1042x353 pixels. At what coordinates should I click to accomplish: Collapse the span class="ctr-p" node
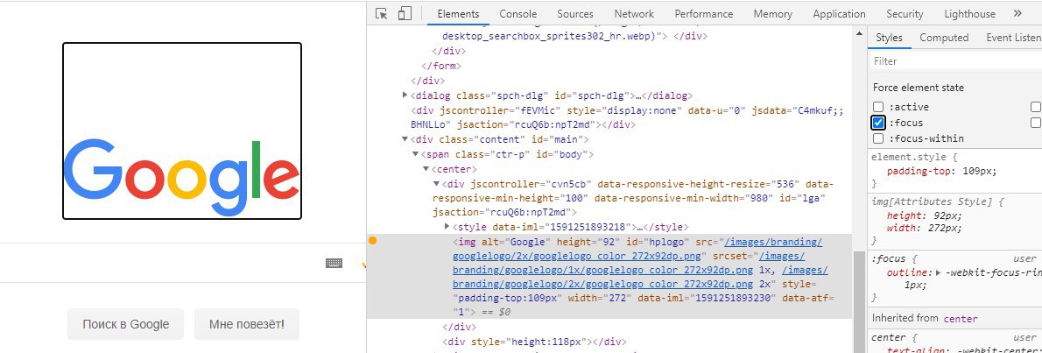(416, 153)
